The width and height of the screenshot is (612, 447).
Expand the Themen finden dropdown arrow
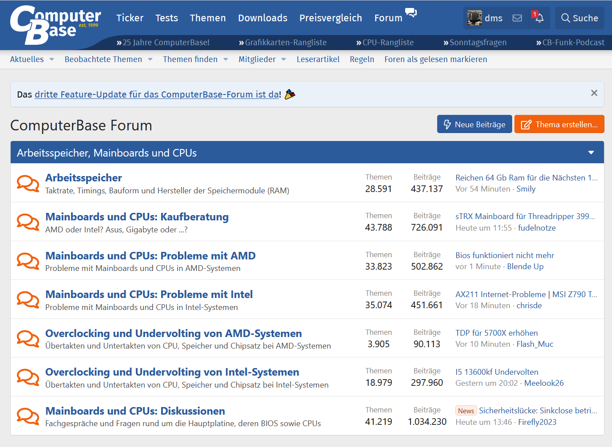pyautogui.click(x=225, y=59)
